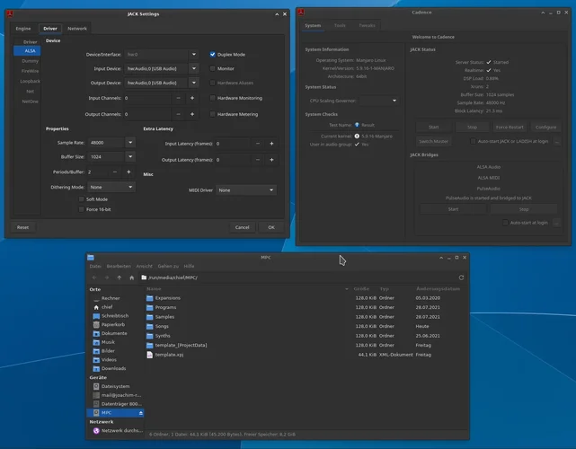
Task: Enable Auto-start JACK or LADISH at login
Action: point(474,141)
